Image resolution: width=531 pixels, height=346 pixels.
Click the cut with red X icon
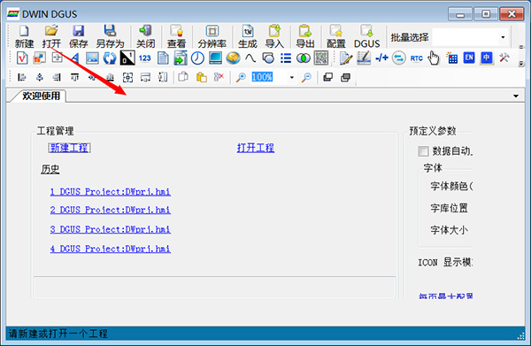click(219, 78)
